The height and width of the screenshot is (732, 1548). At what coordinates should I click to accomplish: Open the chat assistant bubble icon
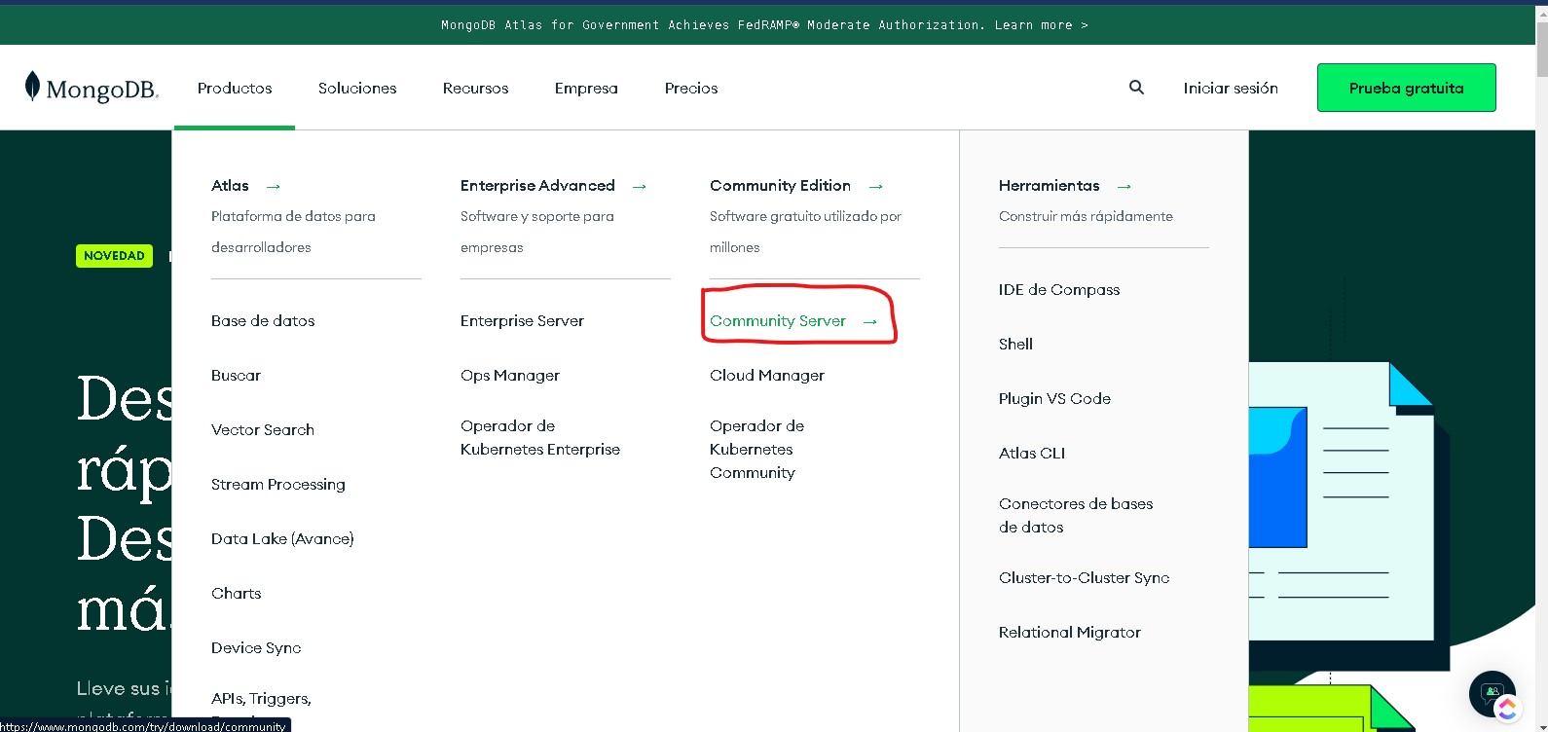tap(1493, 694)
